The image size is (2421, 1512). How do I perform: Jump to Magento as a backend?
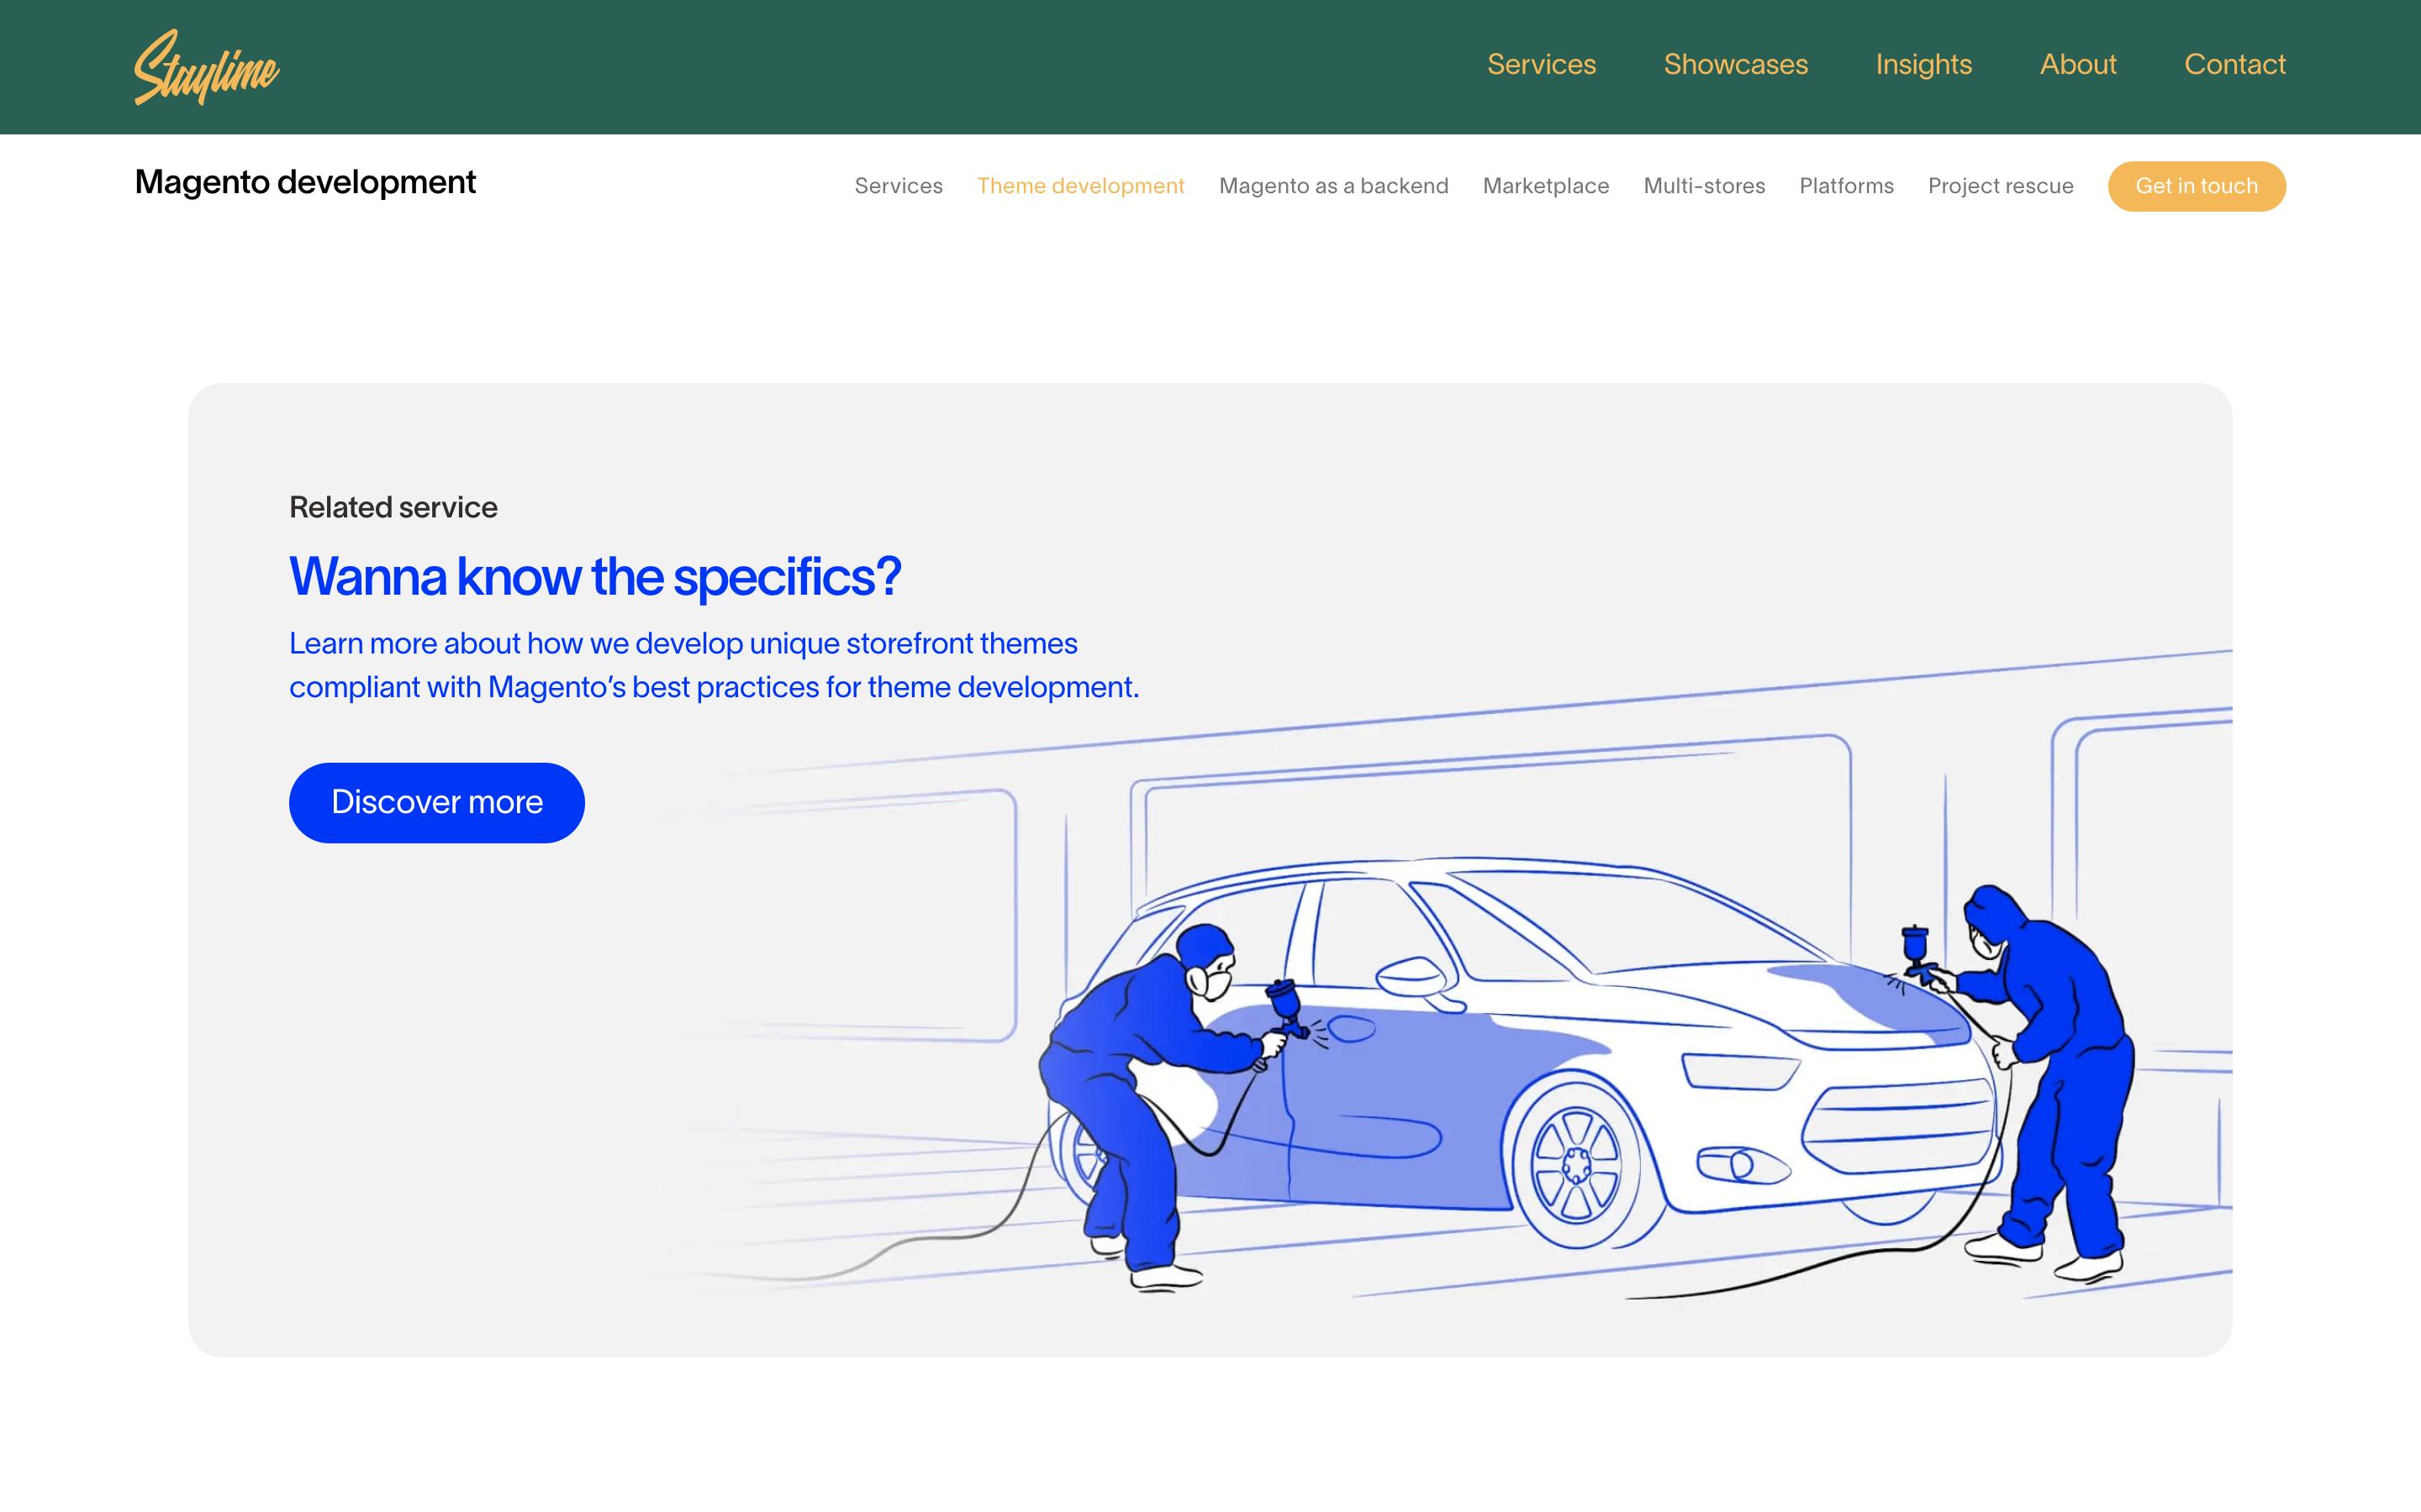pos(1332,186)
